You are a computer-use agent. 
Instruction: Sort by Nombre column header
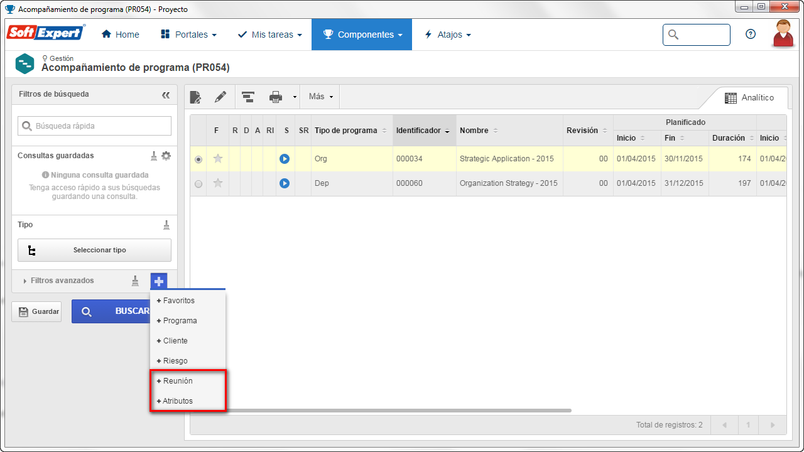(509, 131)
